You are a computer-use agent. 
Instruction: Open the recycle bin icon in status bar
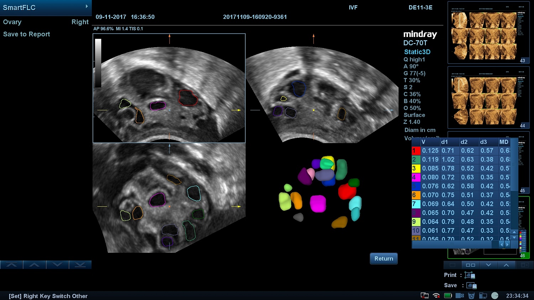click(471, 296)
